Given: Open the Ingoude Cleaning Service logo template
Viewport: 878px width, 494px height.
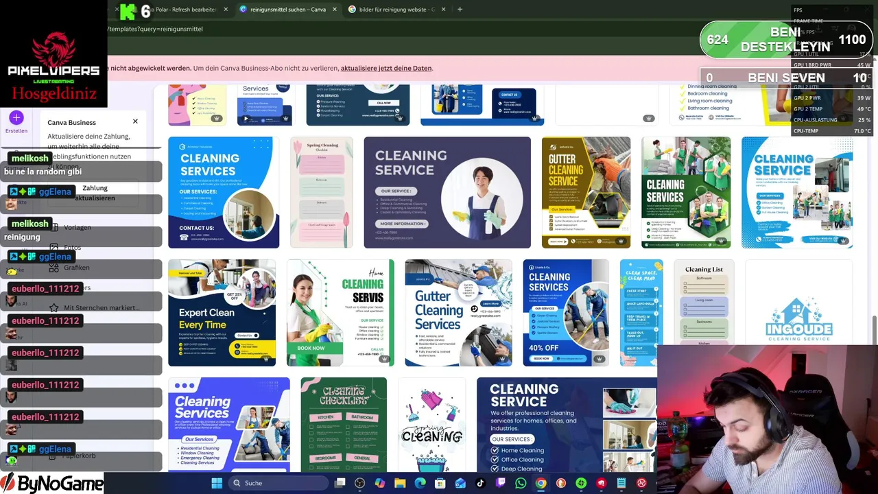Looking at the screenshot, I should 798,302.
